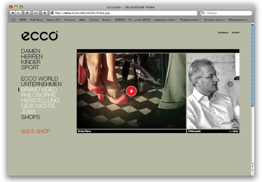Click the browser Back arrow button

coord(12,13)
